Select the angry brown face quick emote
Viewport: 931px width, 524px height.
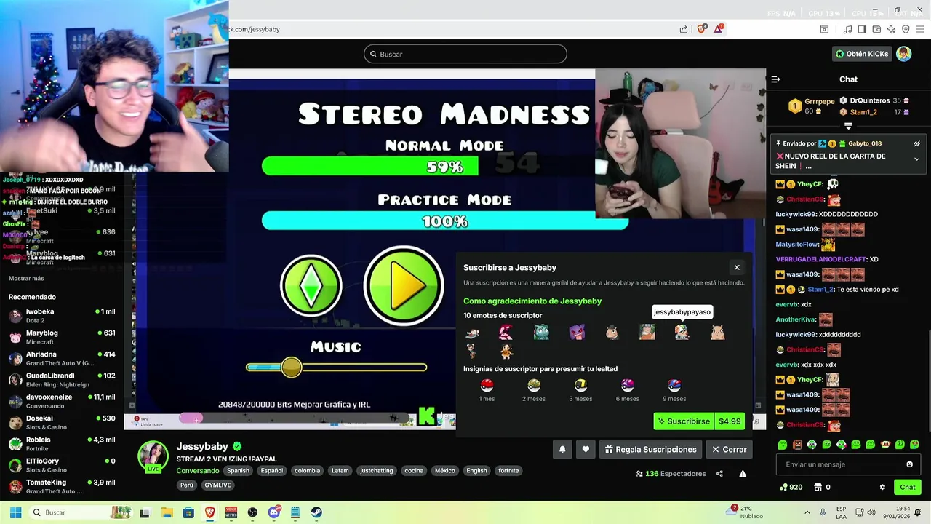point(797,445)
